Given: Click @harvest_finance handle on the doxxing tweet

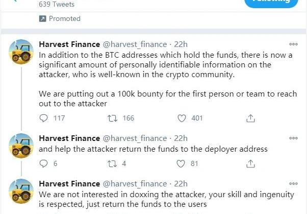Looking at the screenshot, I should (135, 184).
